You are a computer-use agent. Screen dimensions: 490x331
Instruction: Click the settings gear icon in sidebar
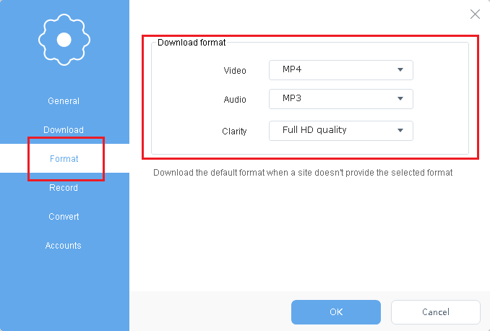(x=64, y=40)
